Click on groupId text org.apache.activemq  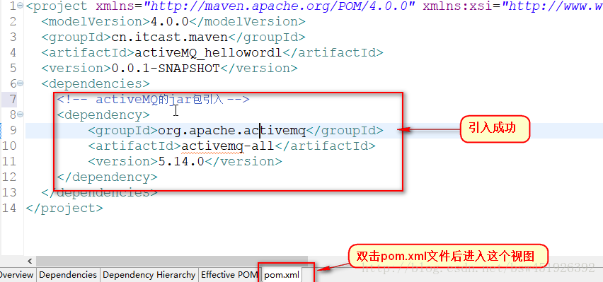232,131
